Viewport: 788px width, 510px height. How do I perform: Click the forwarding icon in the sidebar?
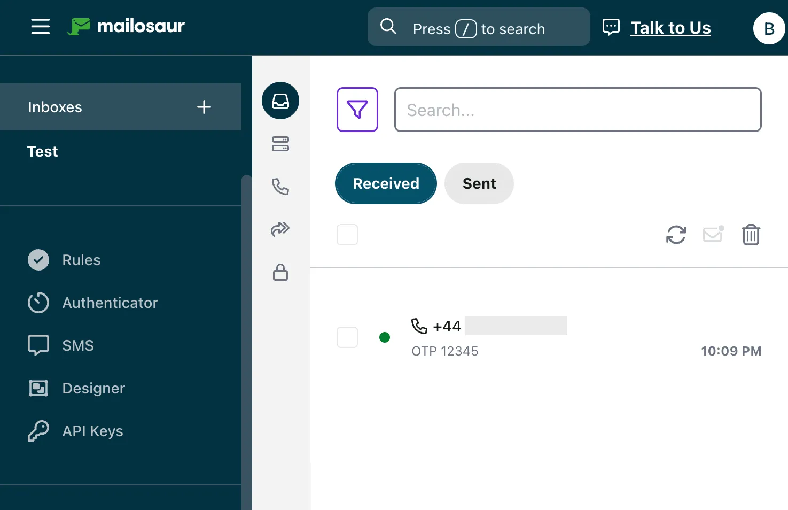280,229
